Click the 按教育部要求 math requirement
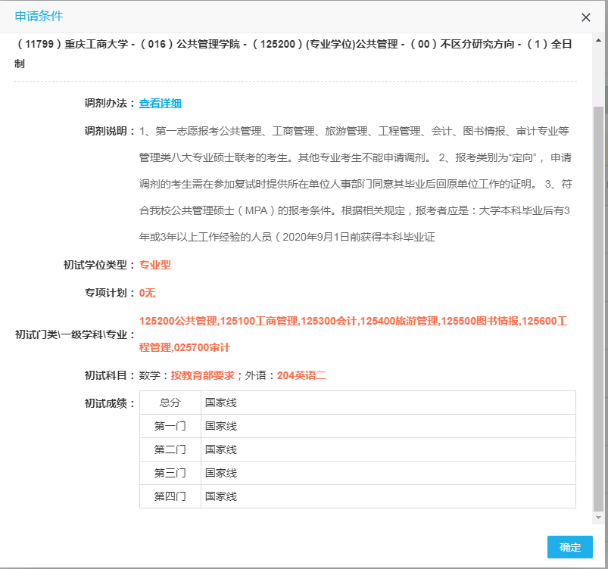Viewport: 608px width, 569px height. click(x=203, y=375)
